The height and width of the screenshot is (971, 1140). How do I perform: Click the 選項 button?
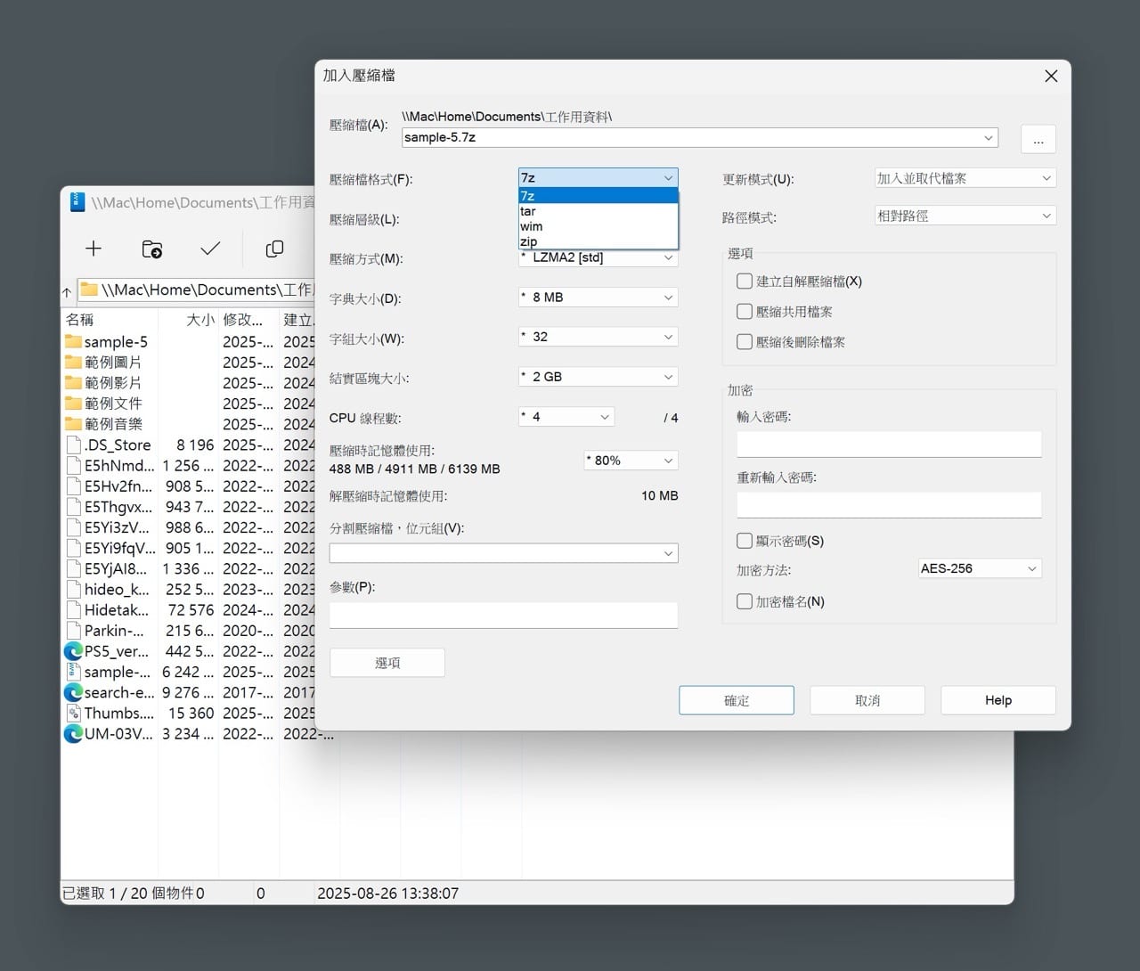[x=387, y=663]
